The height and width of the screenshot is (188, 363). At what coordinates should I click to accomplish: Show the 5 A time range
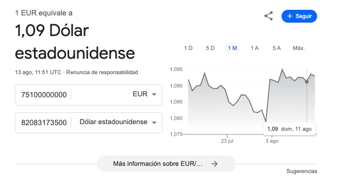click(x=276, y=48)
